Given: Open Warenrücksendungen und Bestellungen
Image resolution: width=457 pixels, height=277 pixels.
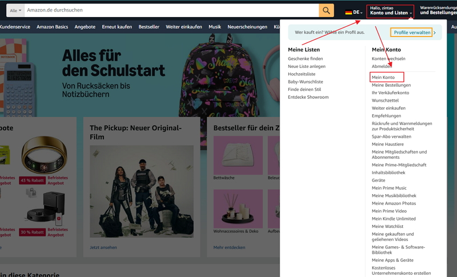Looking at the screenshot, I should (x=438, y=10).
